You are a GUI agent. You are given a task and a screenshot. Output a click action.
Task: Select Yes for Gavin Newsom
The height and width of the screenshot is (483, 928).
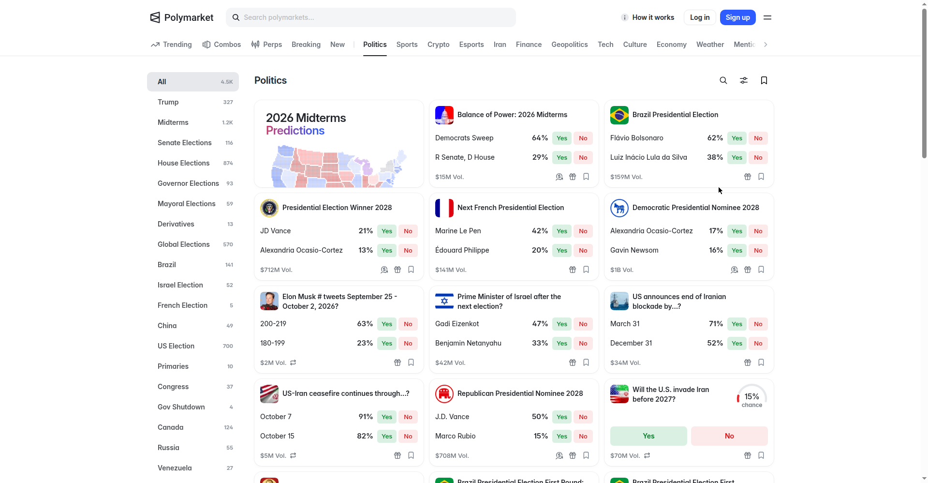point(737,250)
